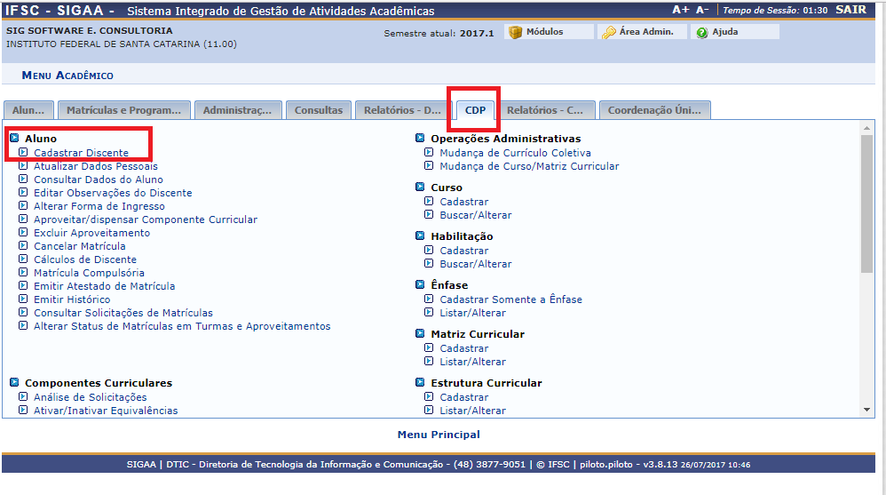Open the Cadastrar Discente link
886x495 pixels.
81,153
